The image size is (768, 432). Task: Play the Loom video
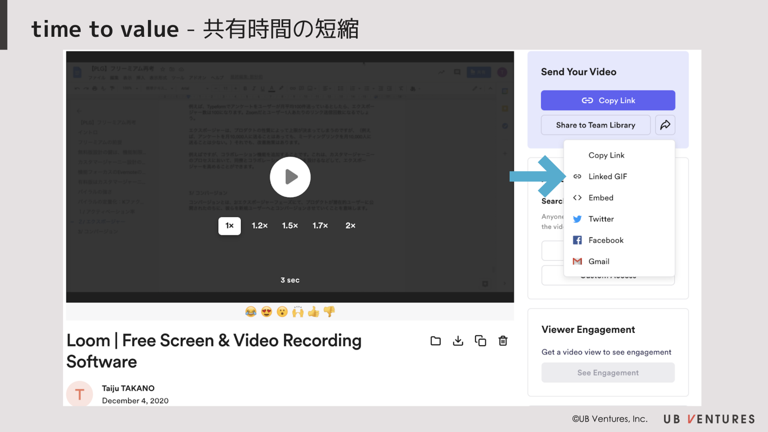point(290,177)
